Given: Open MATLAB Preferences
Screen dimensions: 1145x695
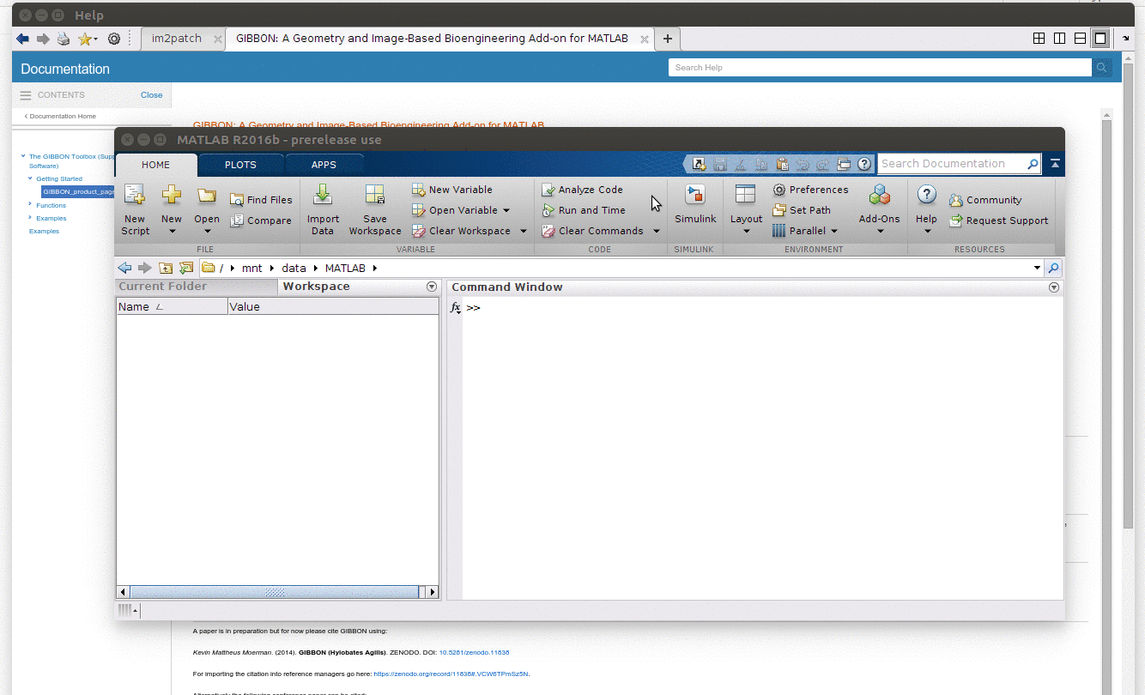Looking at the screenshot, I should coord(810,190).
